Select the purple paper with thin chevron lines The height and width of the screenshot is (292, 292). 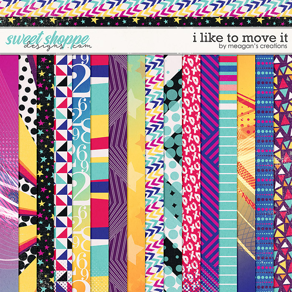tap(118, 173)
